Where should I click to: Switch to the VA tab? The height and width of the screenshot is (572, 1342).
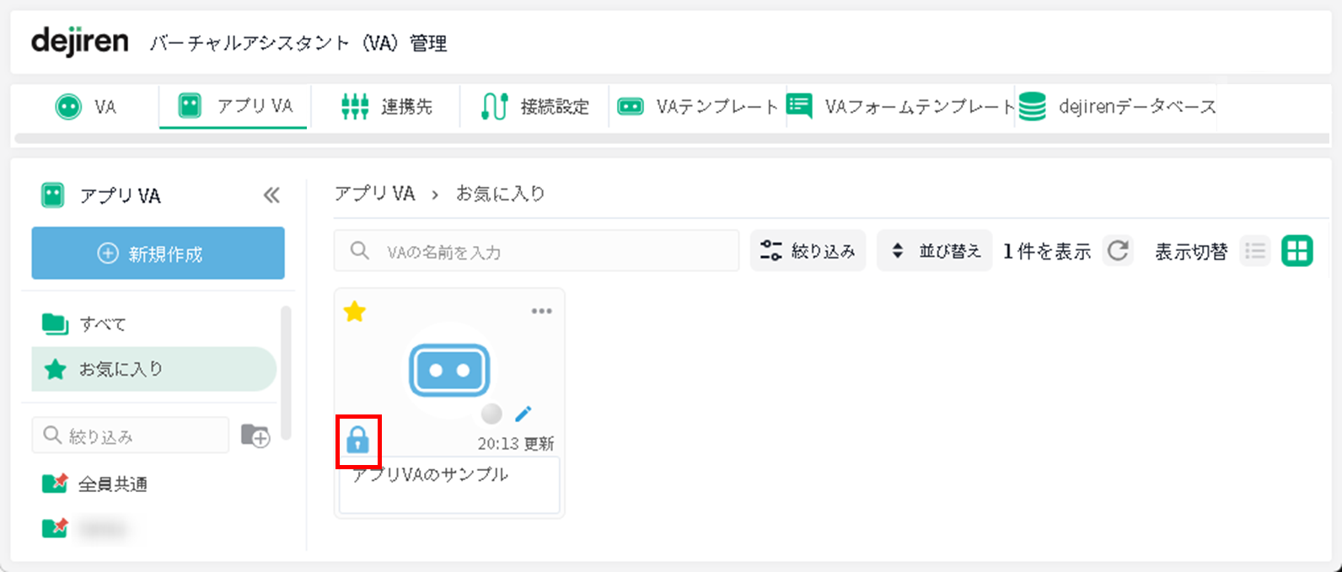click(x=86, y=107)
